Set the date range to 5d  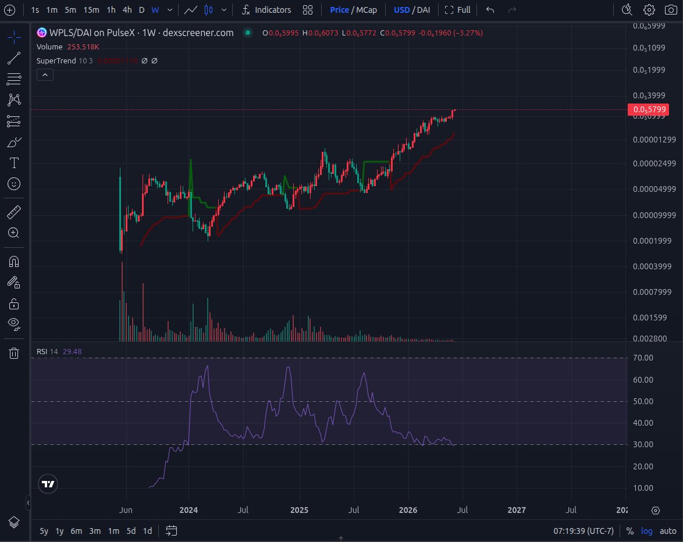point(131,531)
